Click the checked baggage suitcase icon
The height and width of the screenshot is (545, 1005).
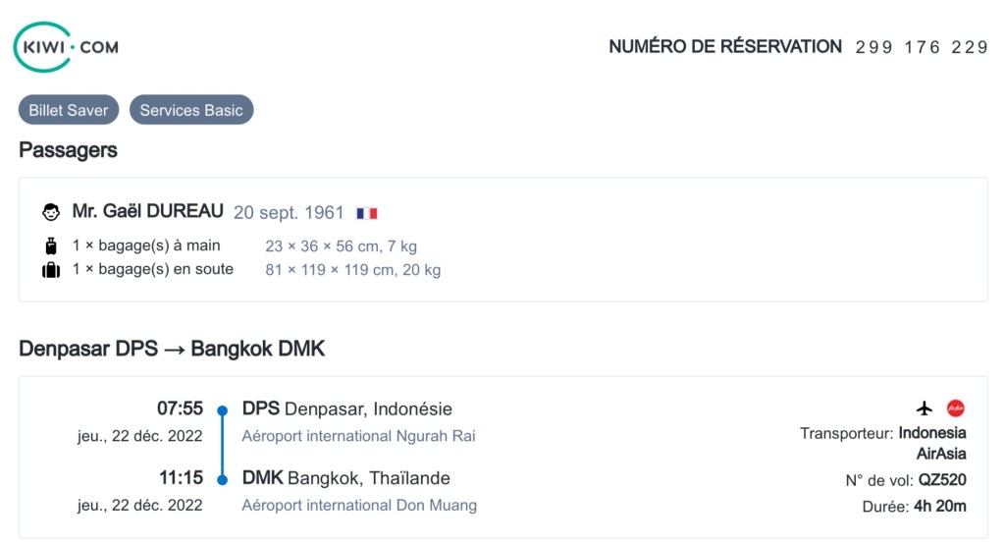pyautogui.click(x=51, y=270)
